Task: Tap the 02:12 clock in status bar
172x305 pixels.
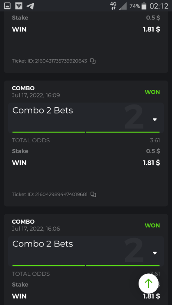Action: (x=159, y=6)
